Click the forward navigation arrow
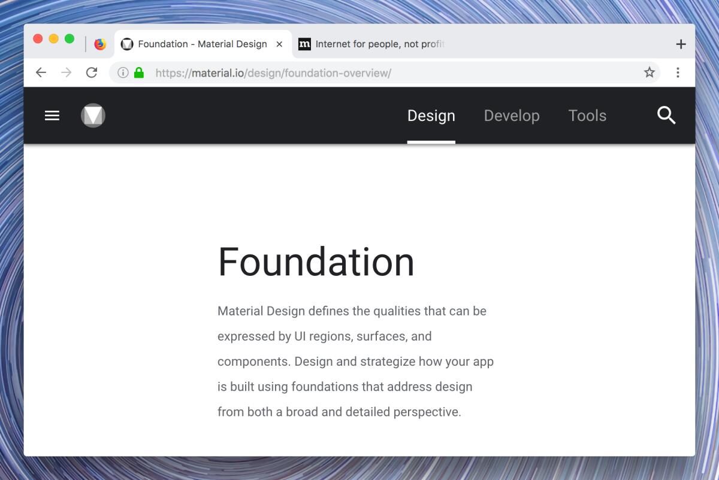The image size is (719, 480). (66, 72)
